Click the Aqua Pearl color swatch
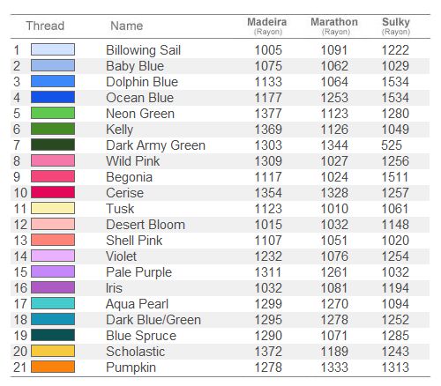 point(53,303)
